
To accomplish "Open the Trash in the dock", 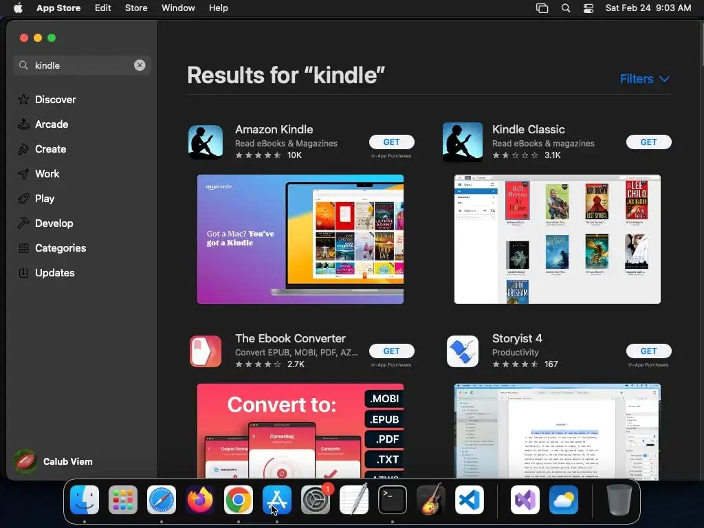I will point(619,500).
